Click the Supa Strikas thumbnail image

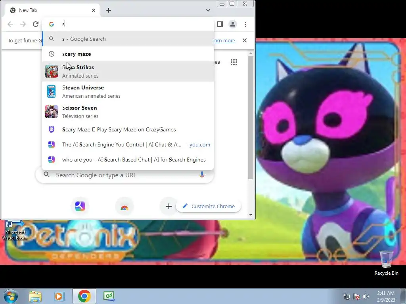click(x=52, y=71)
